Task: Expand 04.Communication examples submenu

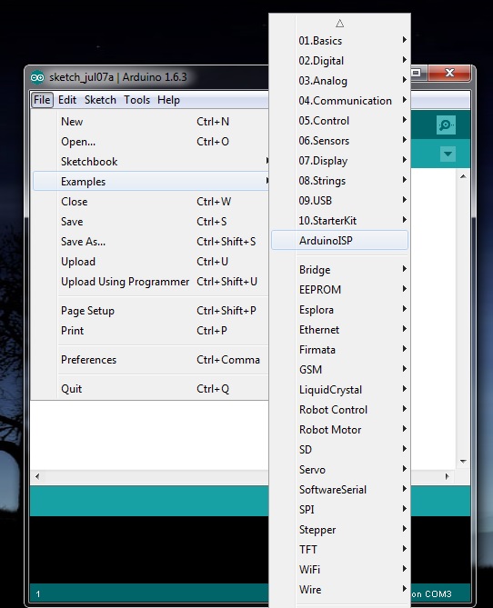Action: coord(339,101)
